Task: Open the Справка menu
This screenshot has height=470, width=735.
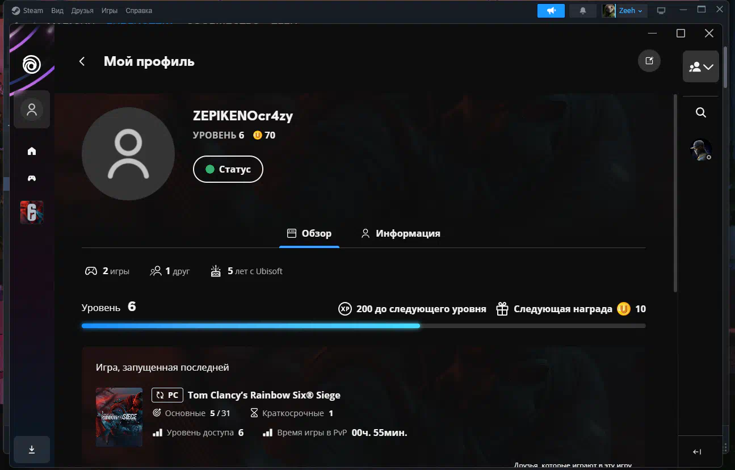Action: tap(138, 11)
